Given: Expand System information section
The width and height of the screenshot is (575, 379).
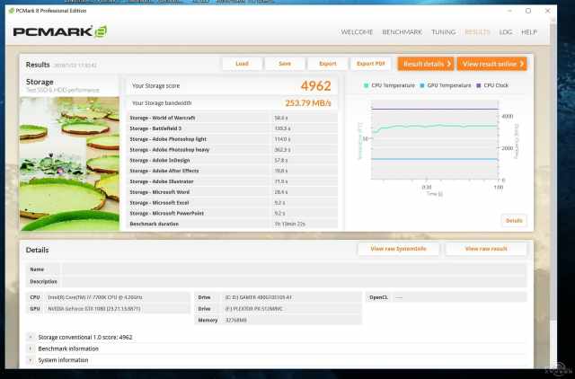Looking at the screenshot, I should point(31,360).
